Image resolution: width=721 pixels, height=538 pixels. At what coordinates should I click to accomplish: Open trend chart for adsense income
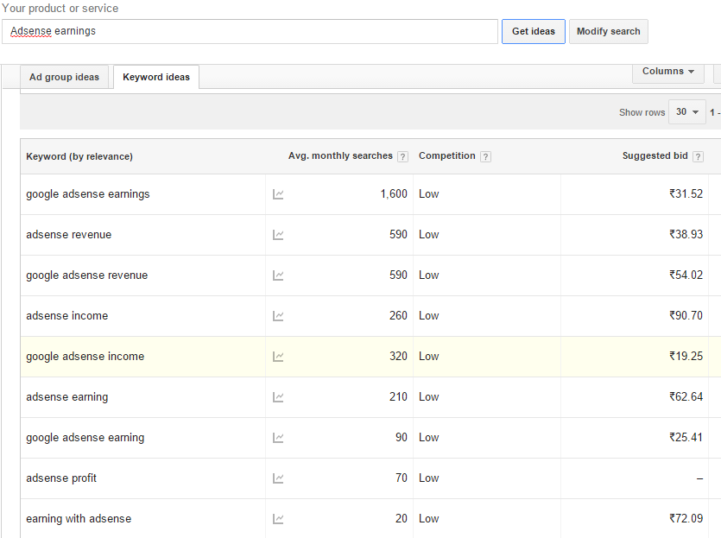[x=278, y=316]
